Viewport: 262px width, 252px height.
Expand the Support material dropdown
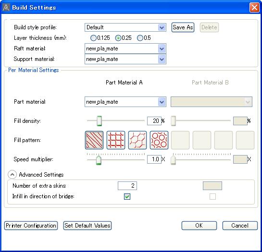click(x=125, y=59)
